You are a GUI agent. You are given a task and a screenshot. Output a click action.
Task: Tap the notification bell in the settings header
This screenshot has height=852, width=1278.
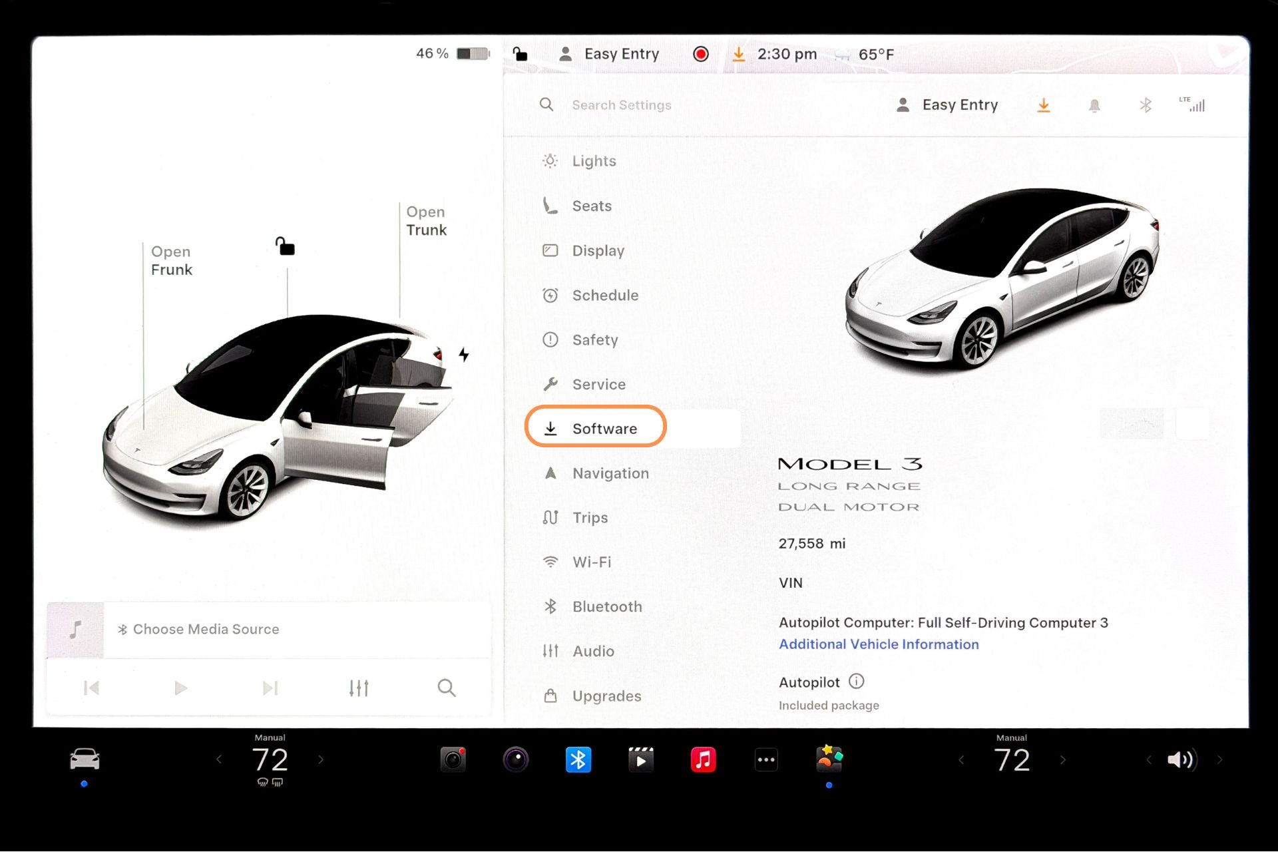(1094, 105)
